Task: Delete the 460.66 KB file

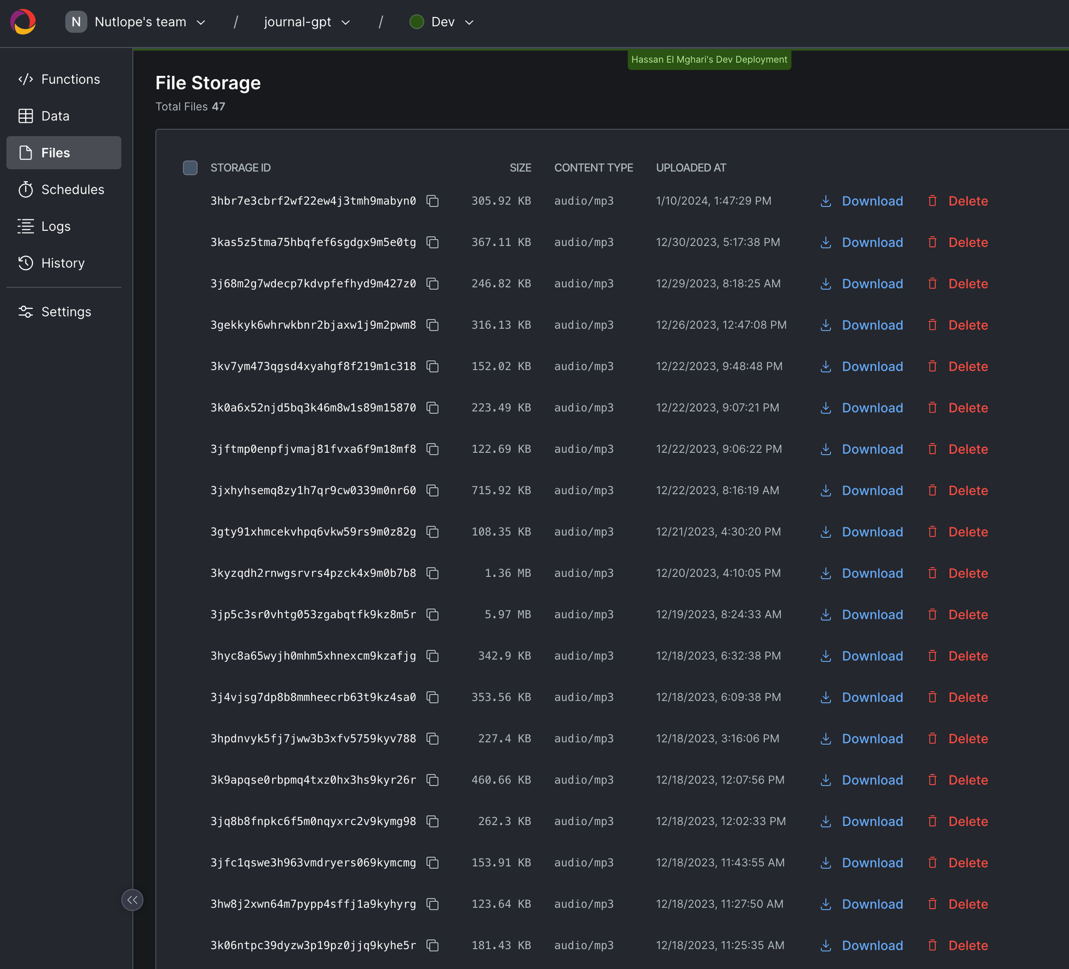Action: (957, 780)
